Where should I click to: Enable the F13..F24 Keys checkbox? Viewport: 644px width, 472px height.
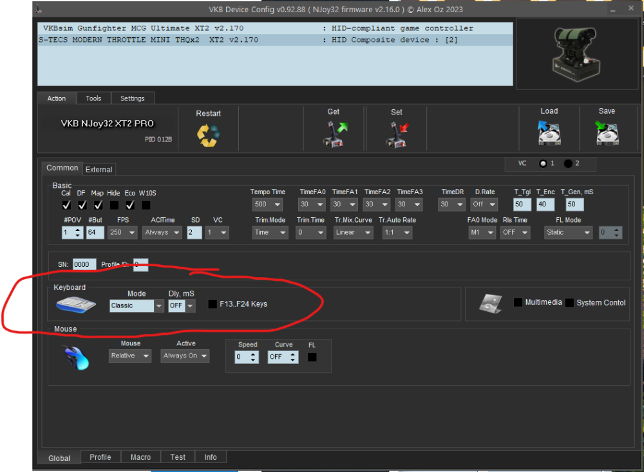[213, 304]
